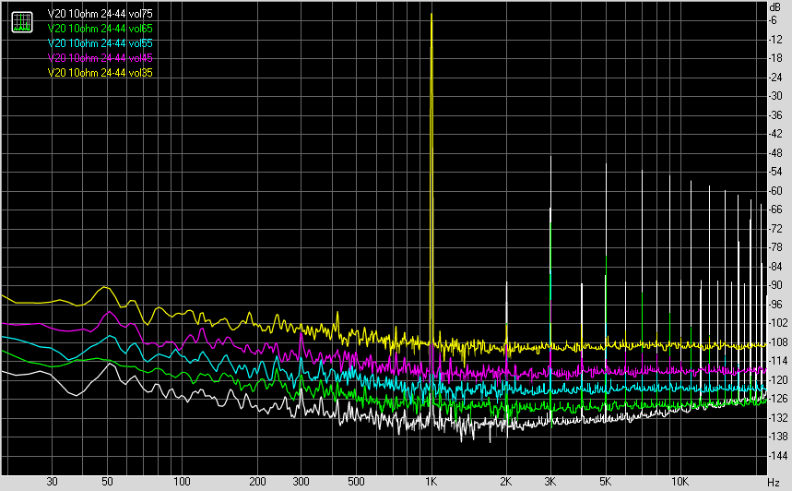
Task: Click the -60 dB axis label
Action: (775, 191)
